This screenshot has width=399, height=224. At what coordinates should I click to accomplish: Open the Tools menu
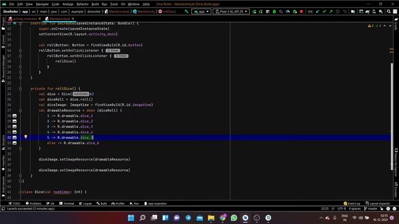coord(114,4)
